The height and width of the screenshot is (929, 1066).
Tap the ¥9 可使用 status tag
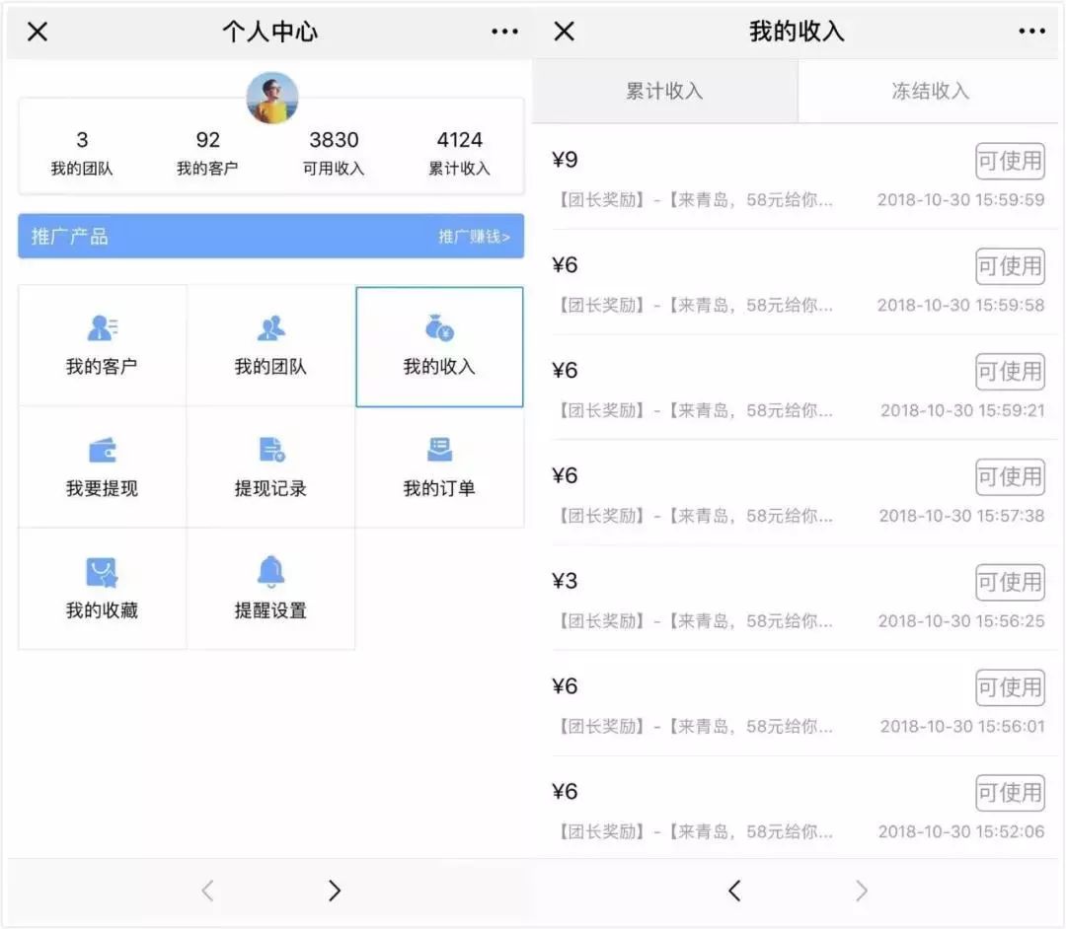tap(1010, 161)
